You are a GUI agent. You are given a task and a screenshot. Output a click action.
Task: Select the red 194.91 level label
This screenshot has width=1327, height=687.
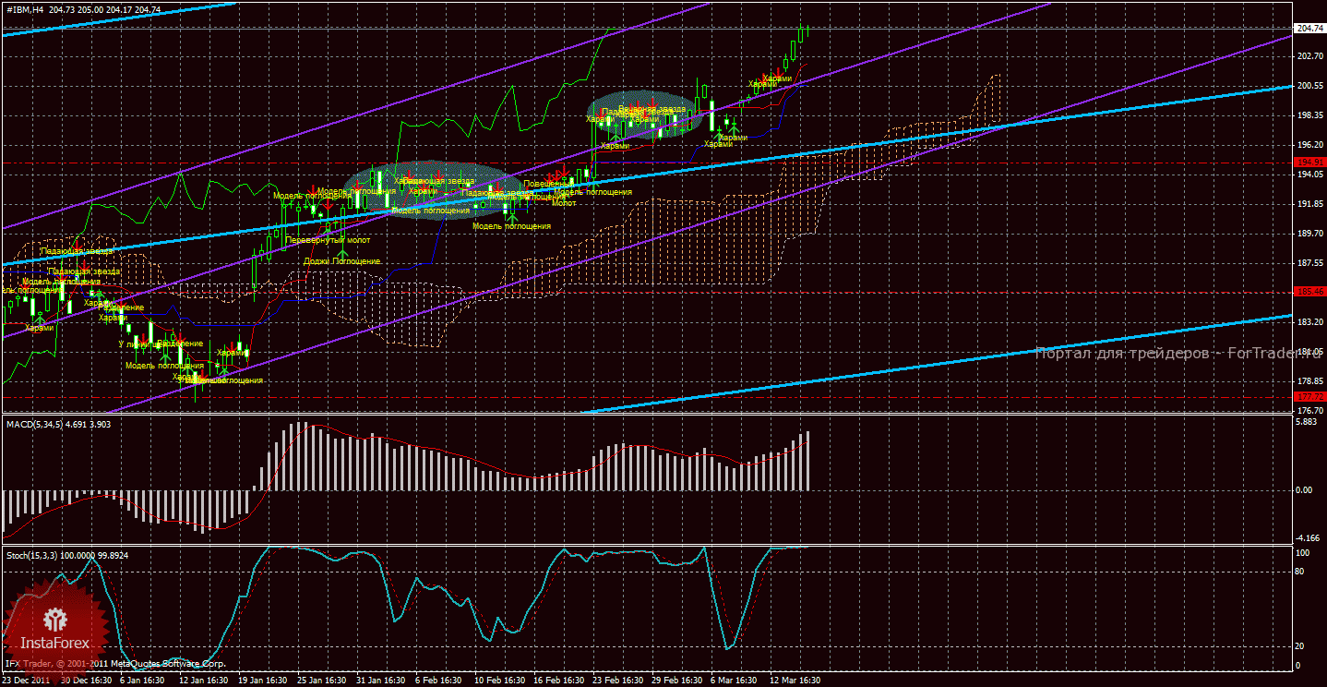pyautogui.click(x=1309, y=163)
